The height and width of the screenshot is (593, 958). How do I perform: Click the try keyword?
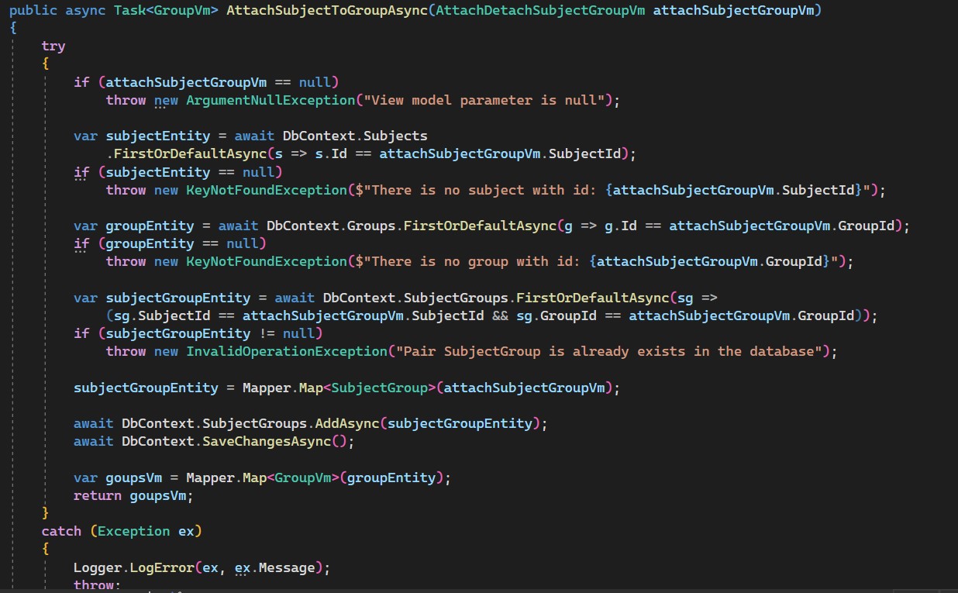pos(53,46)
